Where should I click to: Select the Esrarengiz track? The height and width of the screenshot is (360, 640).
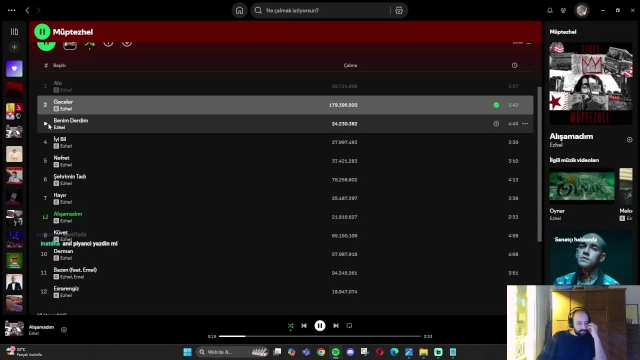(285, 291)
